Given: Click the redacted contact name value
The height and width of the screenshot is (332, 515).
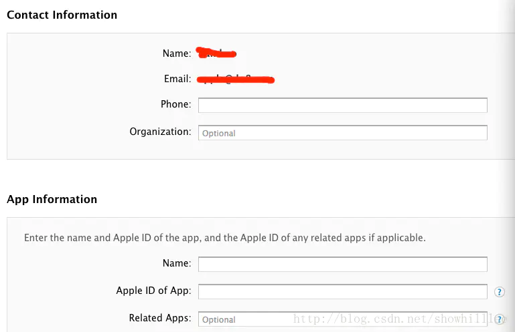Looking at the screenshot, I should (216, 53).
